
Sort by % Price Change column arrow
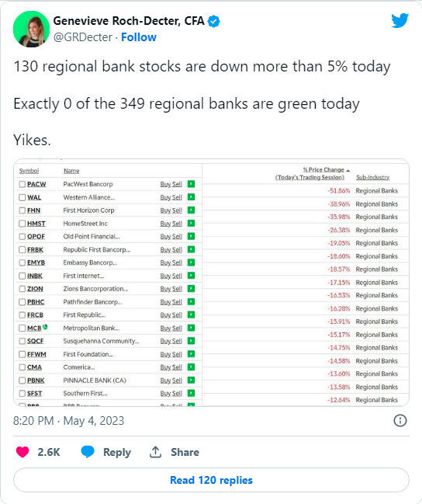tap(348, 170)
